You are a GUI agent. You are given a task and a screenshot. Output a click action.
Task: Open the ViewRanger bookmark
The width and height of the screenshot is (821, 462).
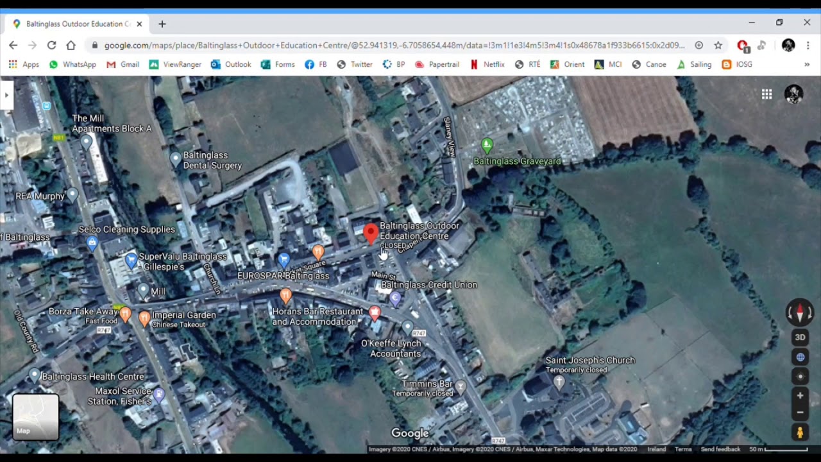175,64
